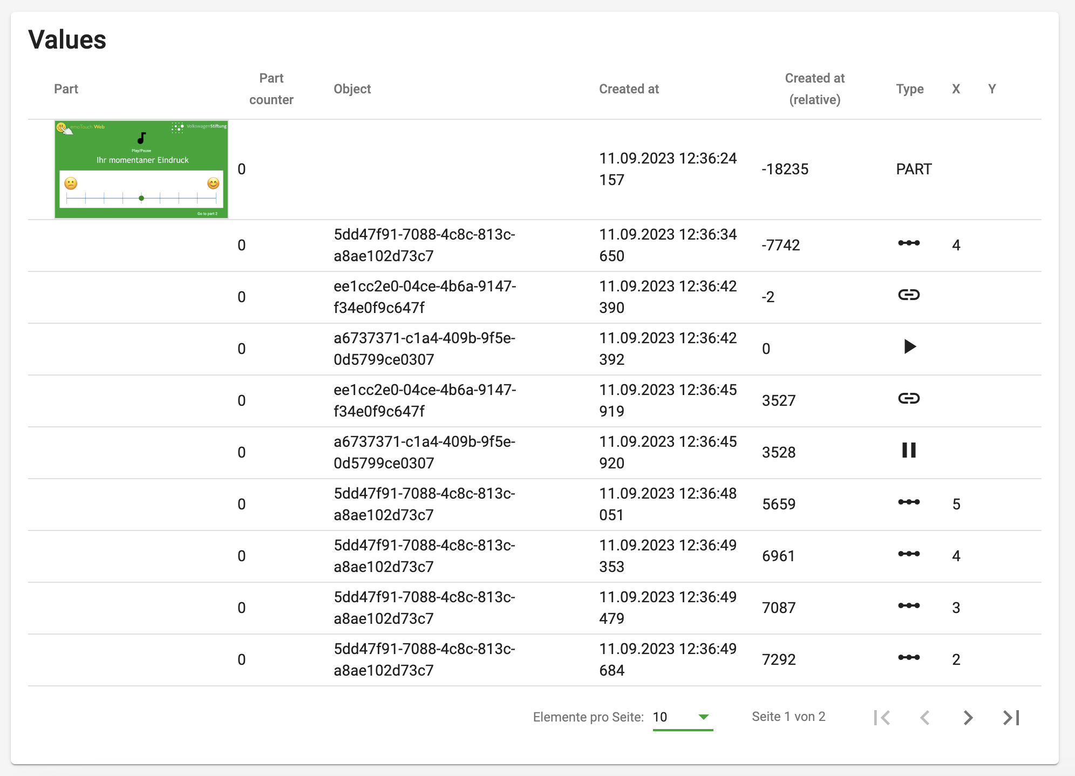The image size is (1075, 776).
Task: Click timestamp 11.09.2023 12:36:49 684
Action: [x=668, y=660]
